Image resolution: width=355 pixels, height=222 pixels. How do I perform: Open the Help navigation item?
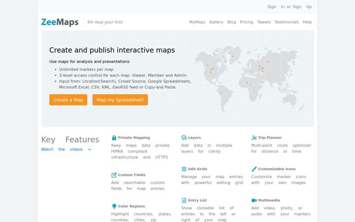[307, 22]
